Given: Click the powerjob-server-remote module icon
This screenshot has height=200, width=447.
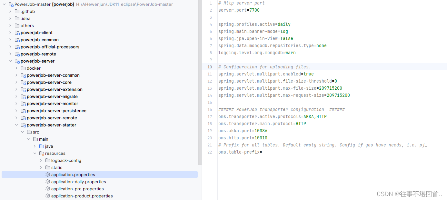Looking at the screenshot, I should click(23, 118).
